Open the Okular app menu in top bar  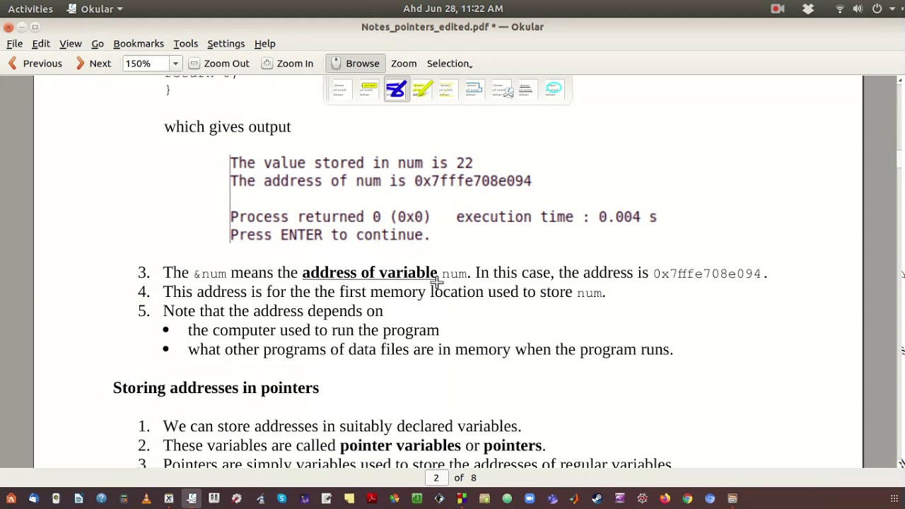[x=95, y=8]
